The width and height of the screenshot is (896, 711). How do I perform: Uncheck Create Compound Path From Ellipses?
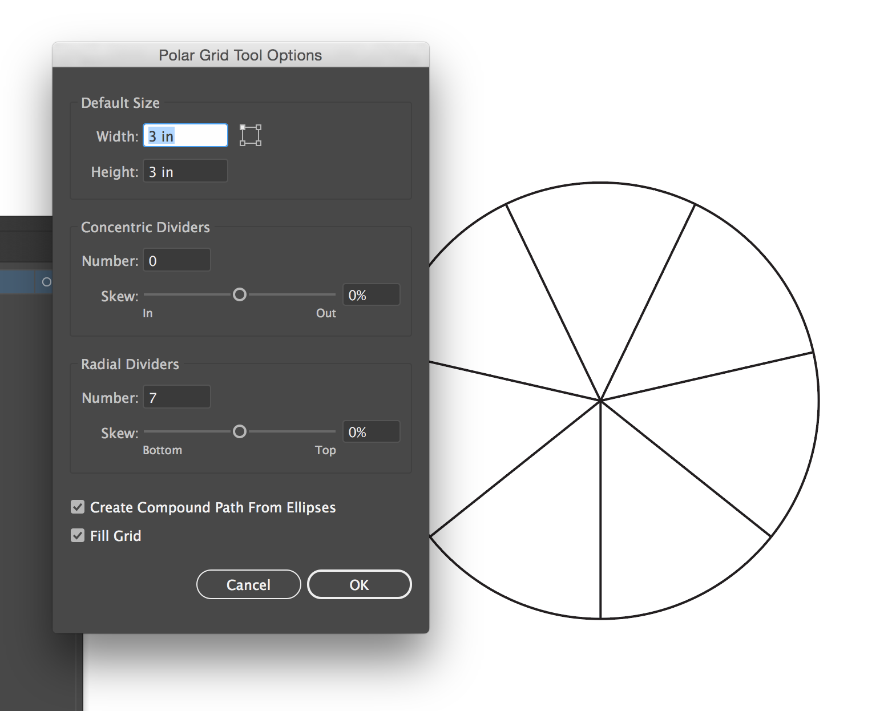(x=78, y=507)
